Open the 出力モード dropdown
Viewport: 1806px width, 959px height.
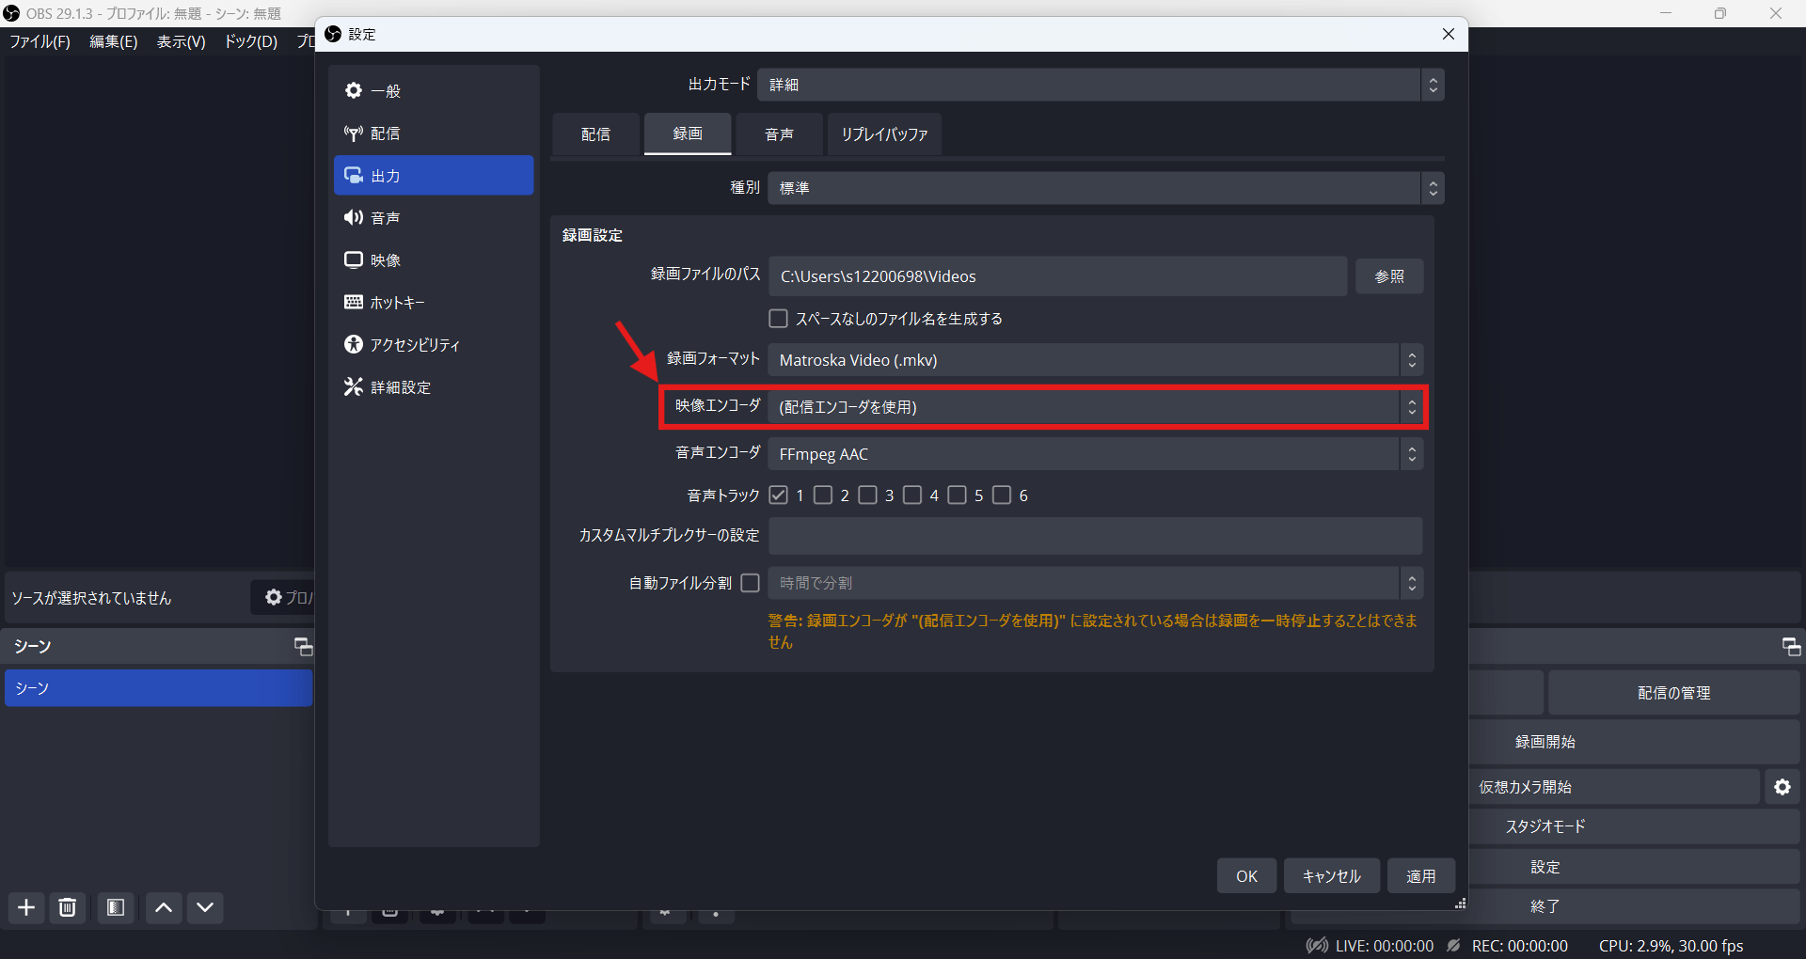[x=1101, y=85]
